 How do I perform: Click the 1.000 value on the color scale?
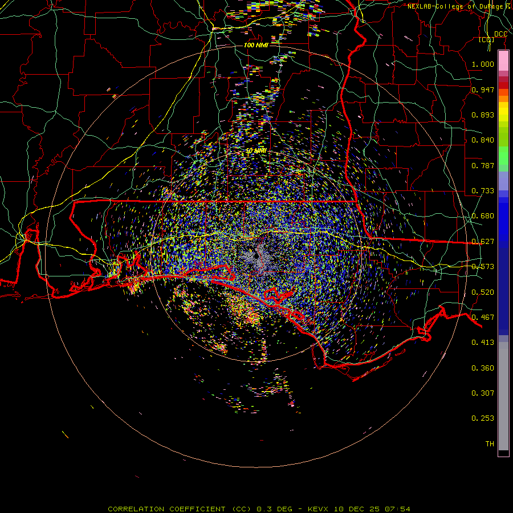[483, 64]
